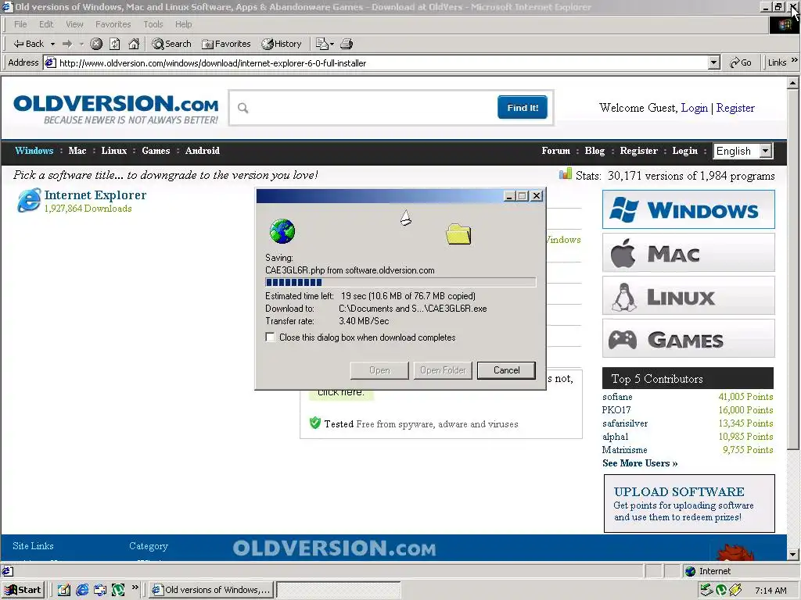Select the Android tab in the nav bar
801x600 pixels.
click(203, 151)
